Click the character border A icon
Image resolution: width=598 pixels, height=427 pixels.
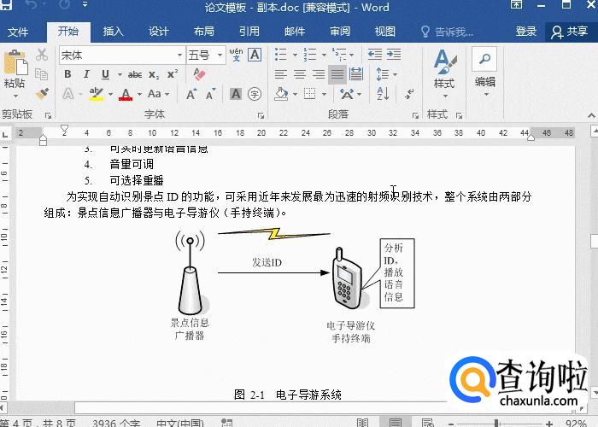coord(255,55)
